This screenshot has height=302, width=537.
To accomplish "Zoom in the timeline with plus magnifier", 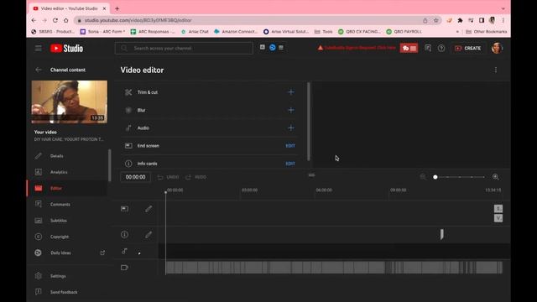I will point(496,177).
